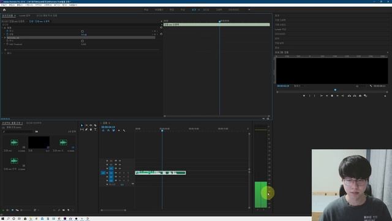
Task: Click Step Forward in Program monitor
Action: tap(337, 96)
